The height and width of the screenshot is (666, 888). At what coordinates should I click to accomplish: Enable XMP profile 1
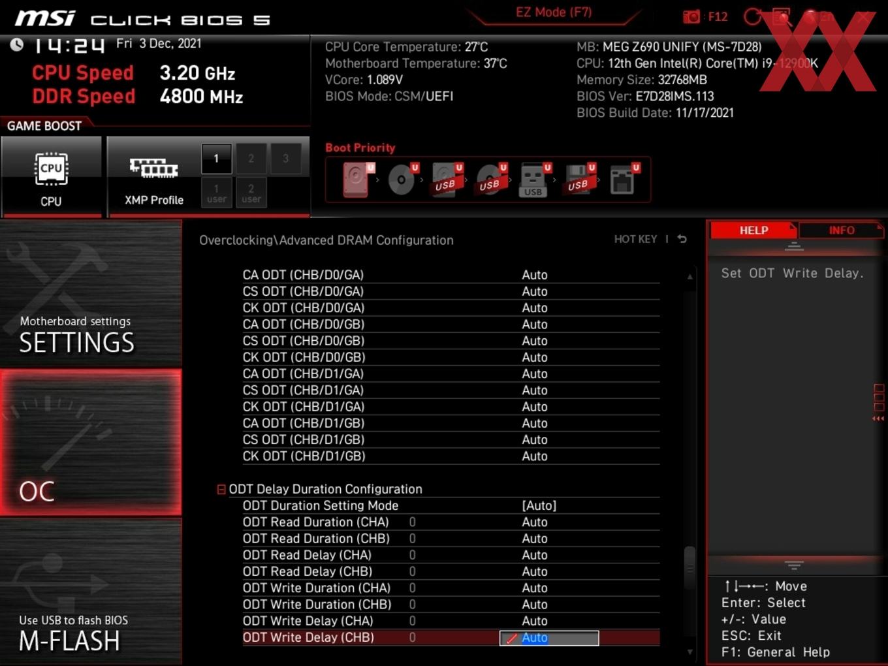[216, 159]
